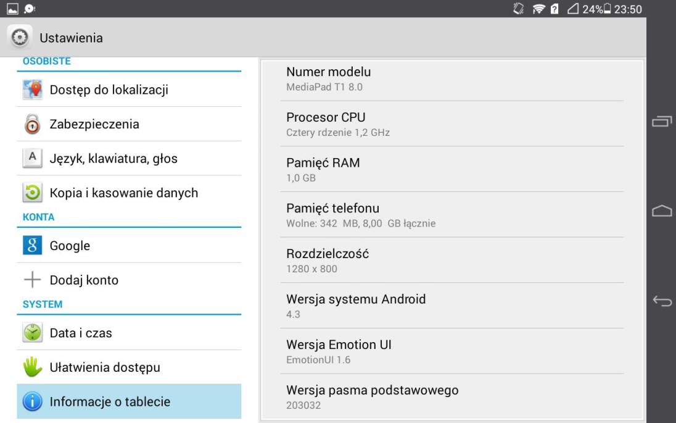Viewport: 676px width, 423px height.
Task: Tap the language keyboard 'A' icon
Action: tap(32, 158)
